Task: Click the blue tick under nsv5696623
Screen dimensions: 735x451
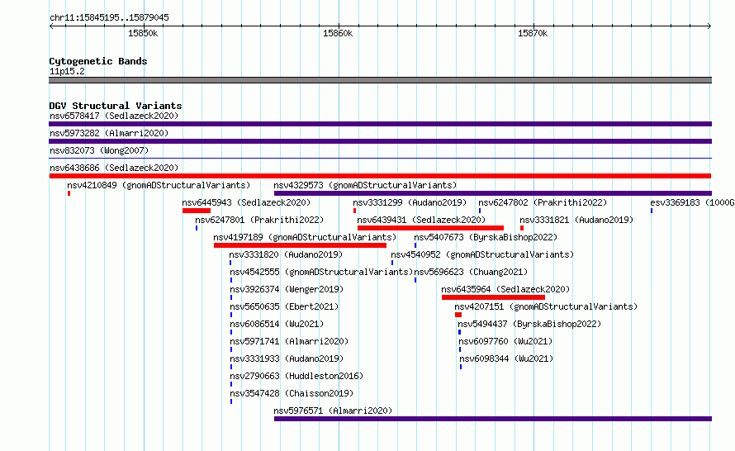Action: click(x=415, y=280)
